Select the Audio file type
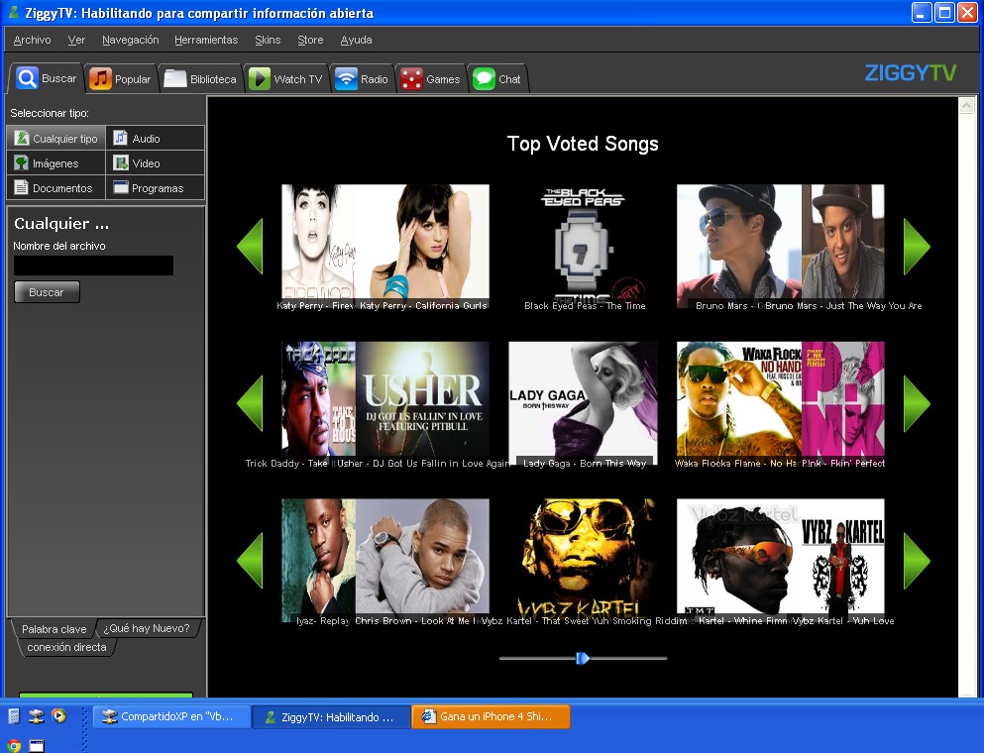 pos(155,138)
